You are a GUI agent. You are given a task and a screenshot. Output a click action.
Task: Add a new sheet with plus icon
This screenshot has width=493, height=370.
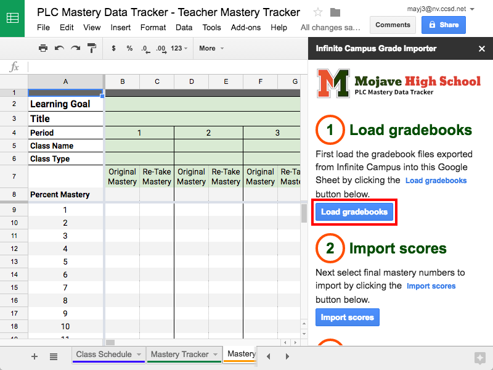(35, 356)
